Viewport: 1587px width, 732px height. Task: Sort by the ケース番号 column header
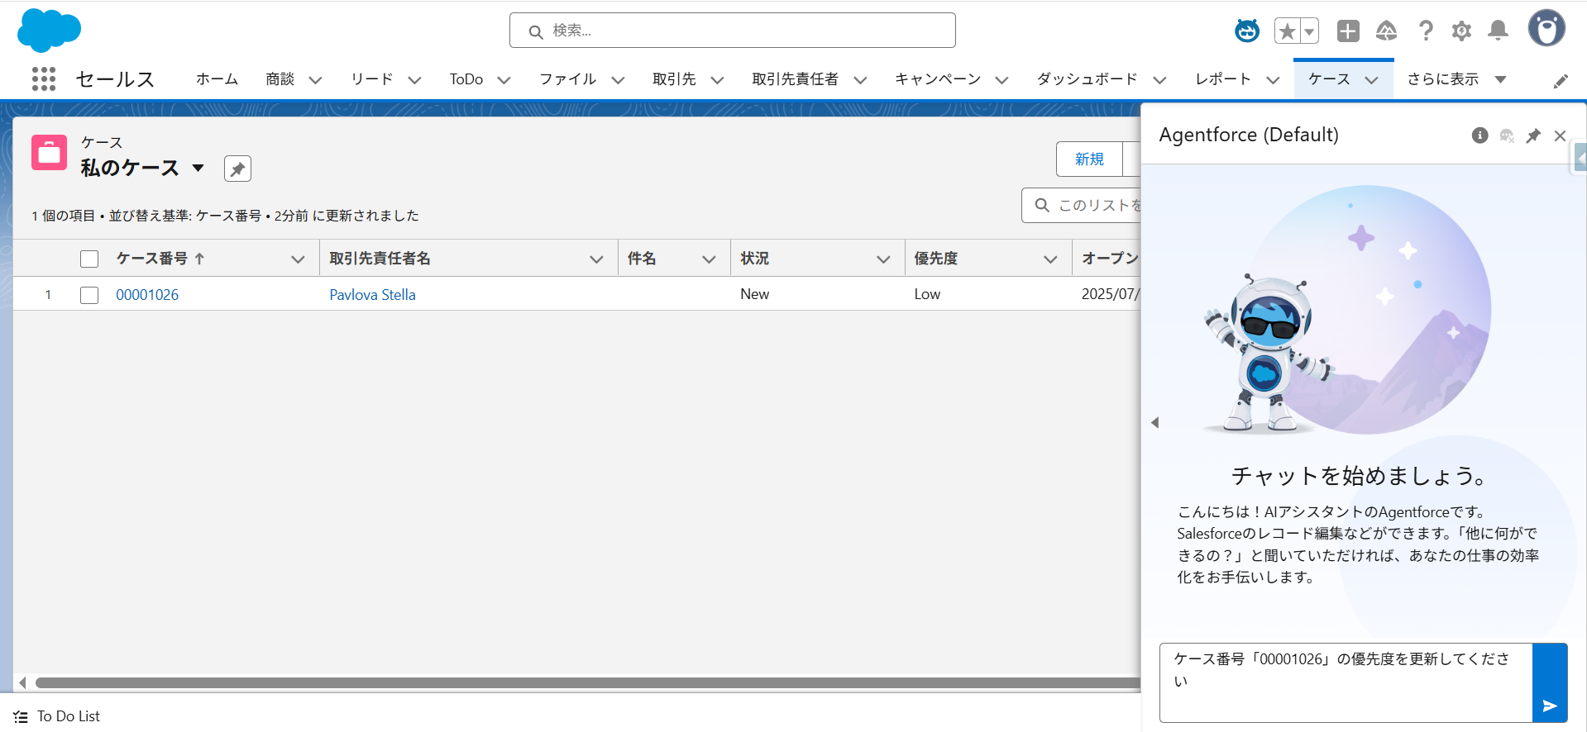click(x=152, y=259)
